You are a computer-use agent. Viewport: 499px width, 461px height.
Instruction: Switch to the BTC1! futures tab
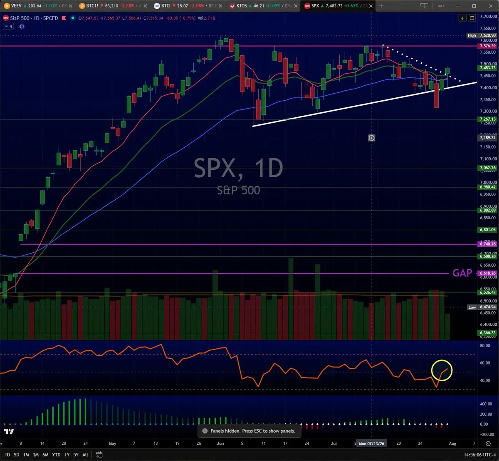[x=113, y=6]
